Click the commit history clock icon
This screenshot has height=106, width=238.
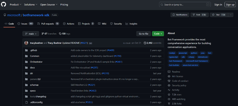tap(145, 43)
